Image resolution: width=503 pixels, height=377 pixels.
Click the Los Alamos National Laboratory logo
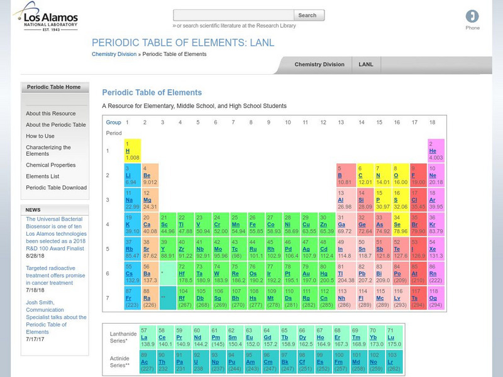45,17
